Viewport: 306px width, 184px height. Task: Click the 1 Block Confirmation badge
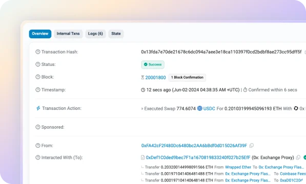tap(187, 77)
